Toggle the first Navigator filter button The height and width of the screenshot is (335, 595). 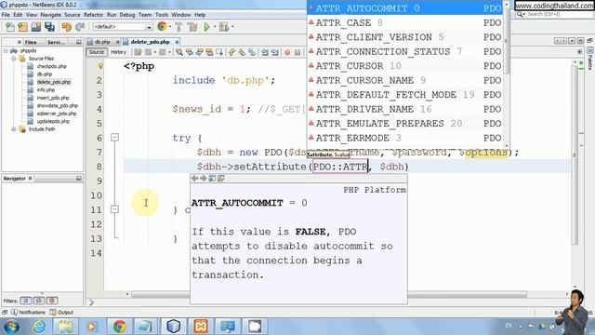[26, 301]
